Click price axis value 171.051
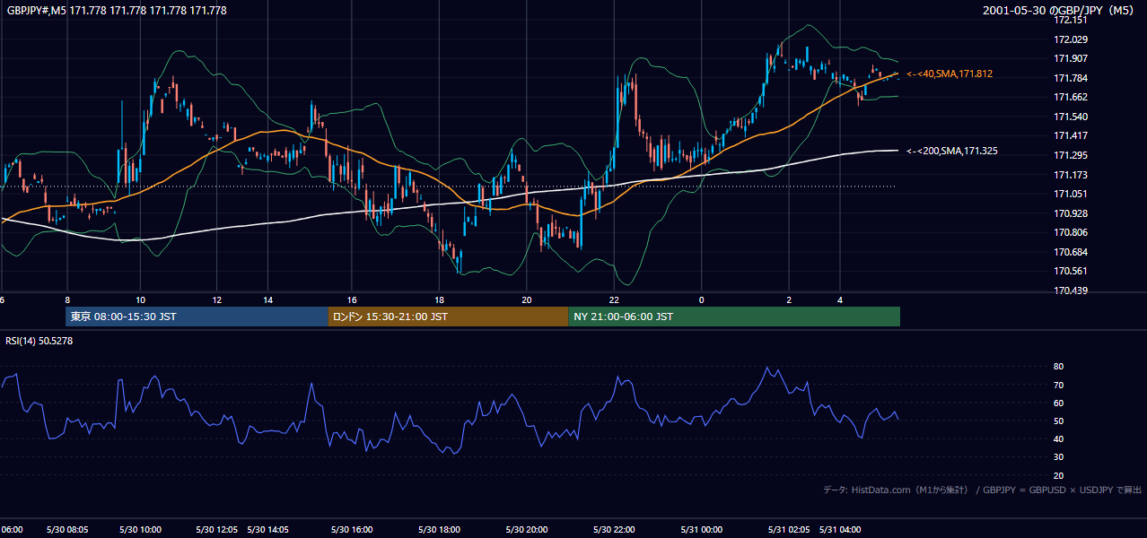The image size is (1147, 538). [1071, 194]
